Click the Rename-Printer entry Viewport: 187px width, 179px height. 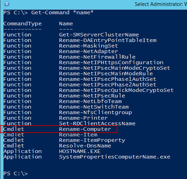pos(83,118)
